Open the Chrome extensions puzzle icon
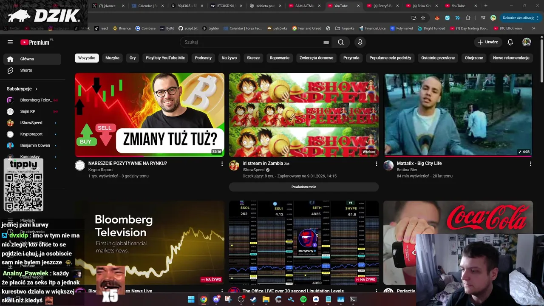The width and height of the screenshot is (544, 306). click(468, 18)
